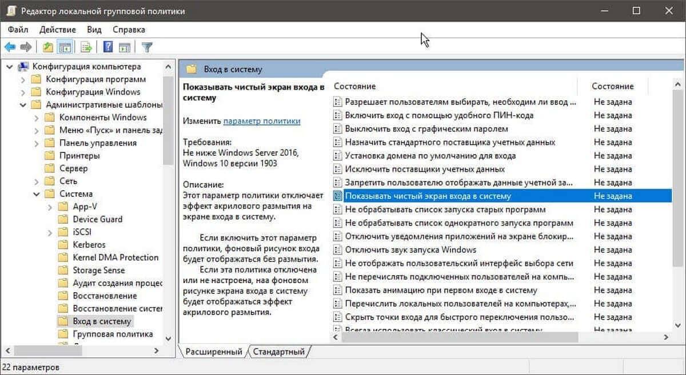The image size is (686, 375).
Task: Toggle the show/hide console tree icon
Action: tap(65, 47)
